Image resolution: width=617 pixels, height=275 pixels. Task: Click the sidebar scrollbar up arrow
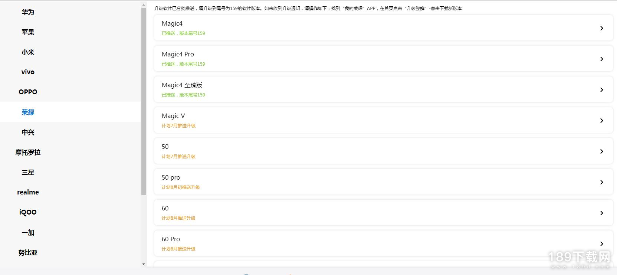tap(144, 5)
